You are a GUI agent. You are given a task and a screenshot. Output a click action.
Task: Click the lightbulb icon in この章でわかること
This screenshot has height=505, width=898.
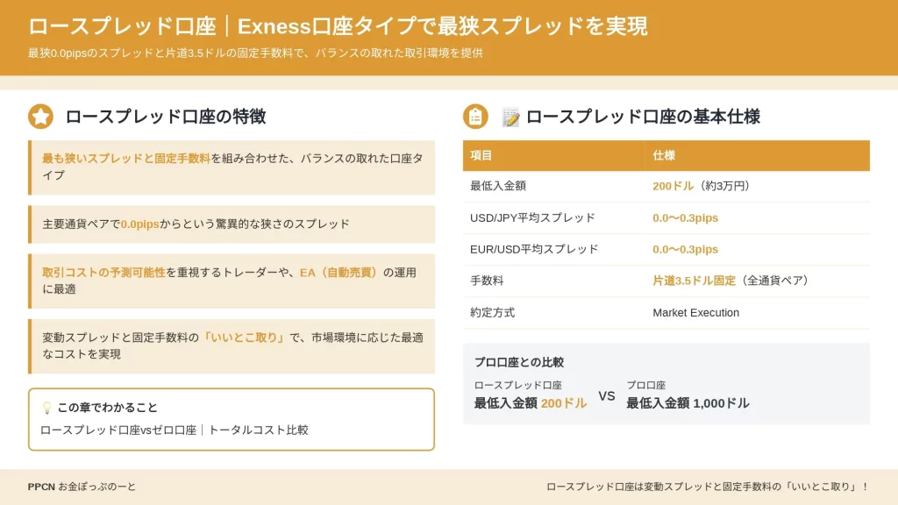click(47, 408)
